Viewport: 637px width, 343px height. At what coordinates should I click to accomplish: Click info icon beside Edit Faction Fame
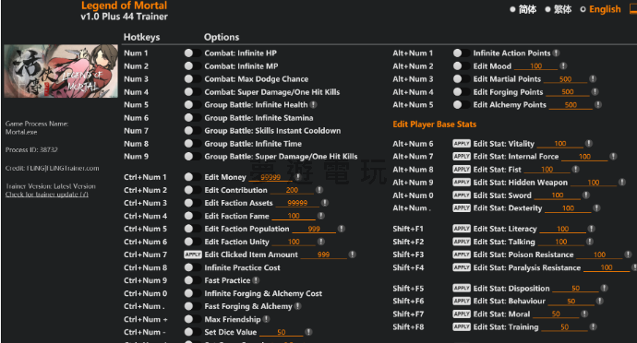click(x=321, y=216)
